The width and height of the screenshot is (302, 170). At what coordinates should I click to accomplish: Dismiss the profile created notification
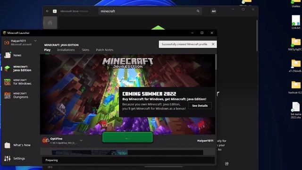coord(213,44)
